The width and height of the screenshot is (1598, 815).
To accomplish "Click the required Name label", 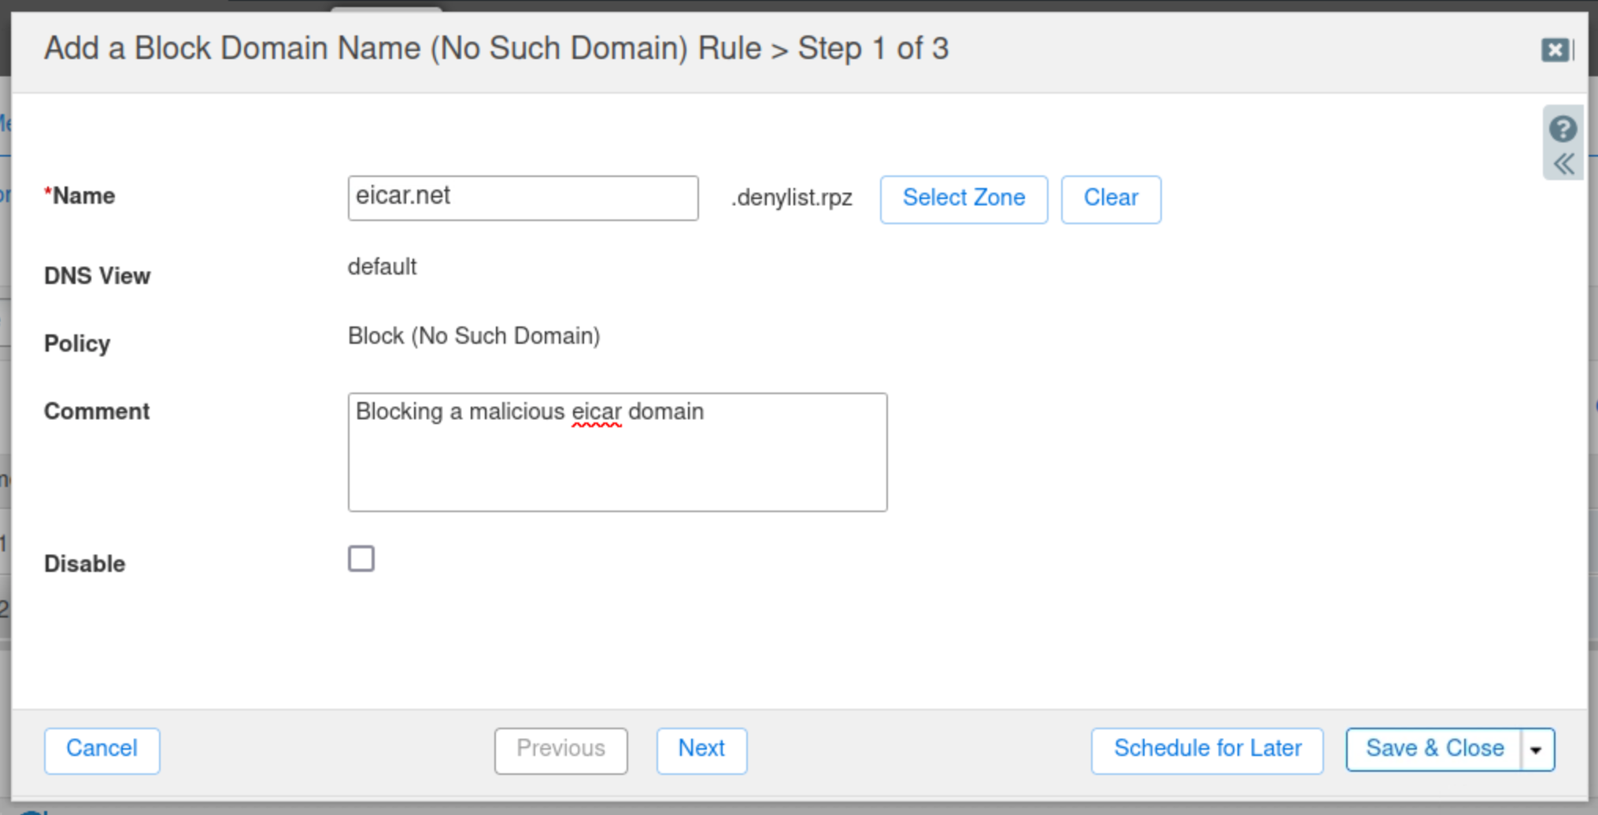I will tap(81, 196).
